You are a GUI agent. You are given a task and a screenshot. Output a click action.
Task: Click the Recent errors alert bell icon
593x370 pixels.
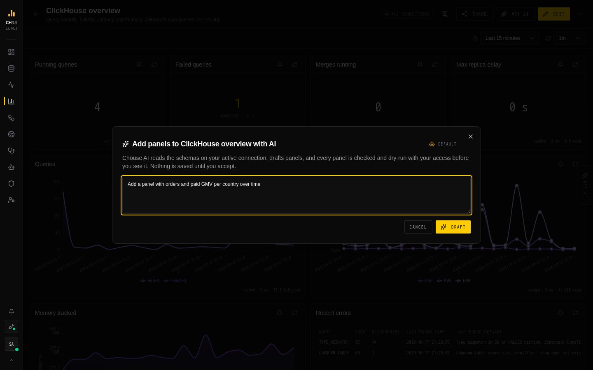click(560, 313)
